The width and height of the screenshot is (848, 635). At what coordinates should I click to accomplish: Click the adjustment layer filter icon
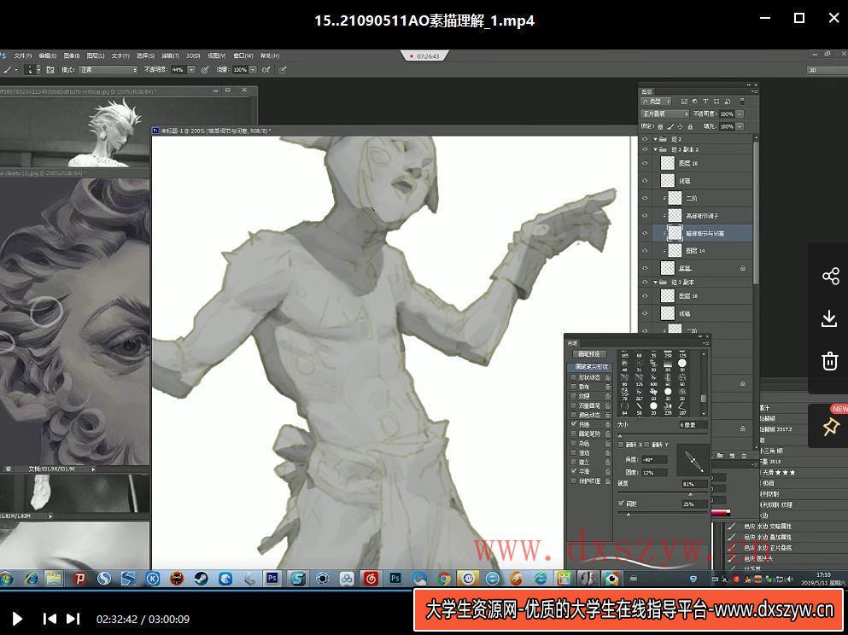tap(695, 102)
